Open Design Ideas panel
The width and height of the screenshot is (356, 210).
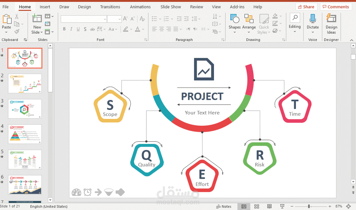[x=331, y=23]
